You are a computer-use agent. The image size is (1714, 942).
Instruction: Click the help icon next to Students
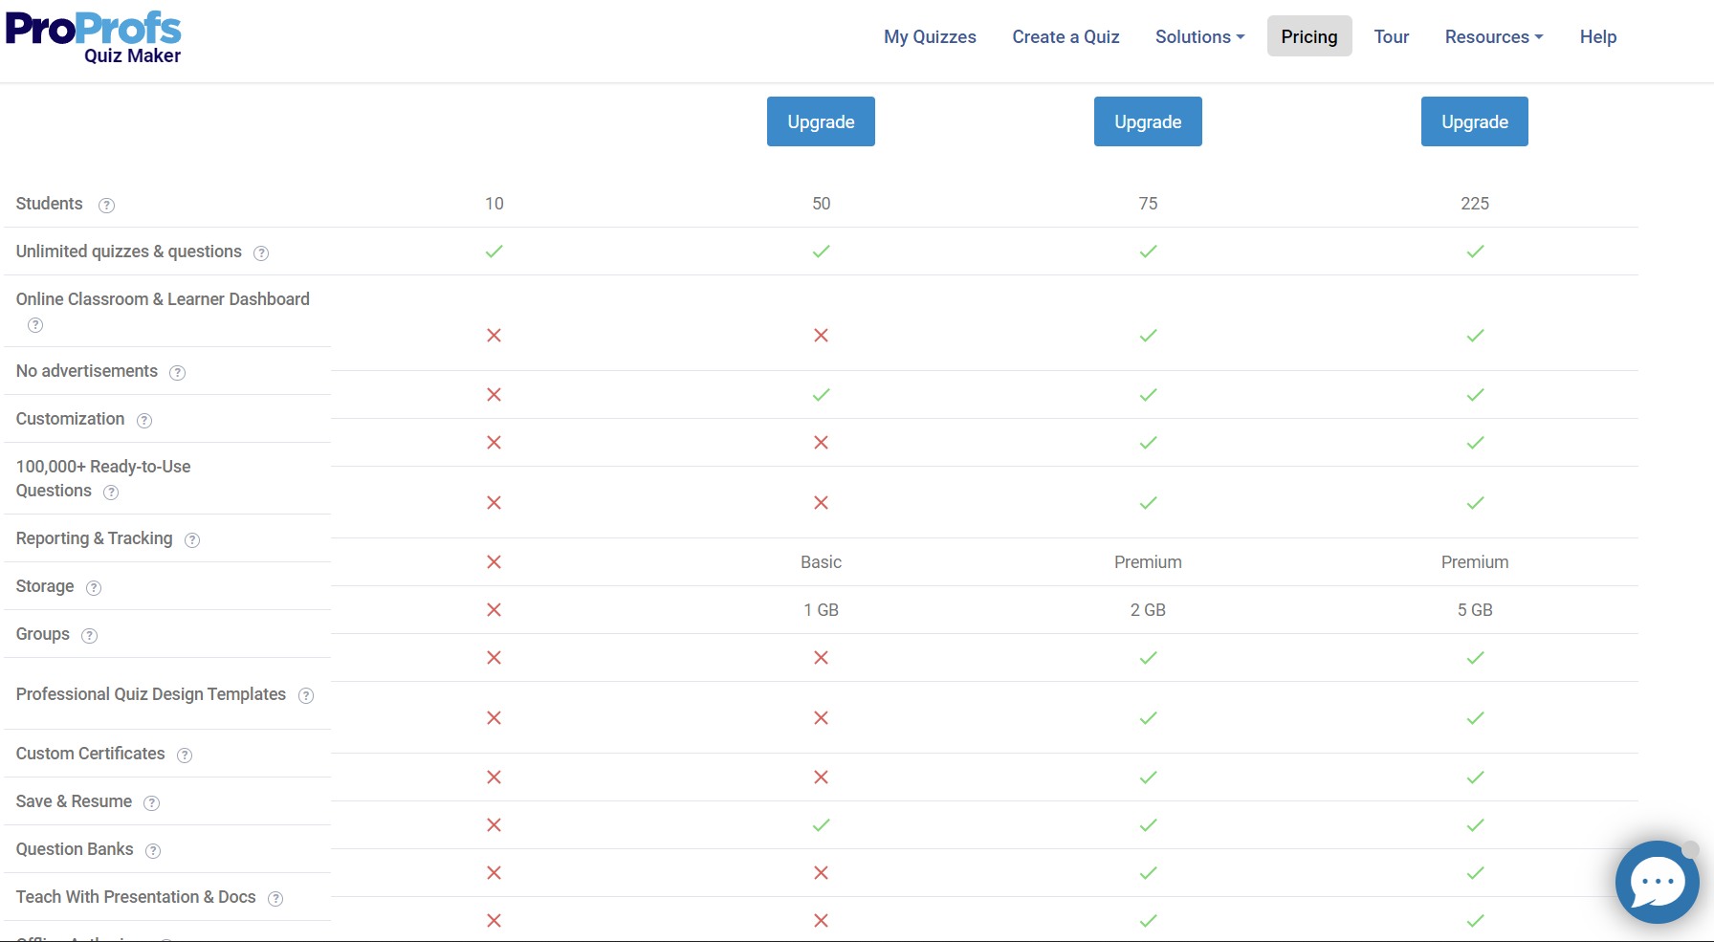pos(107,206)
